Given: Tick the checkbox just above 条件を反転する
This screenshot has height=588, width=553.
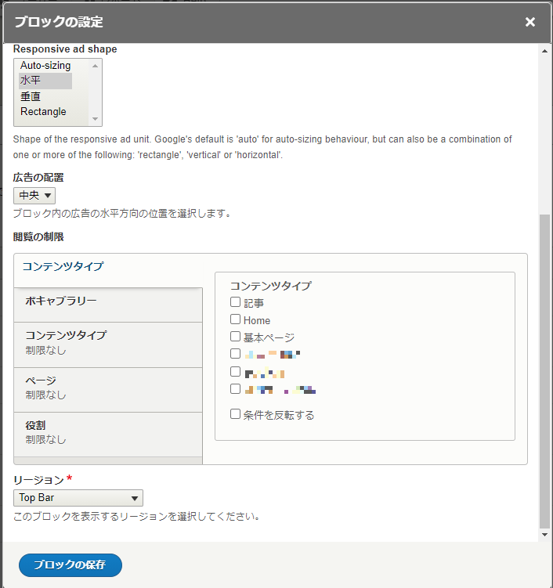Looking at the screenshot, I should [x=235, y=389].
